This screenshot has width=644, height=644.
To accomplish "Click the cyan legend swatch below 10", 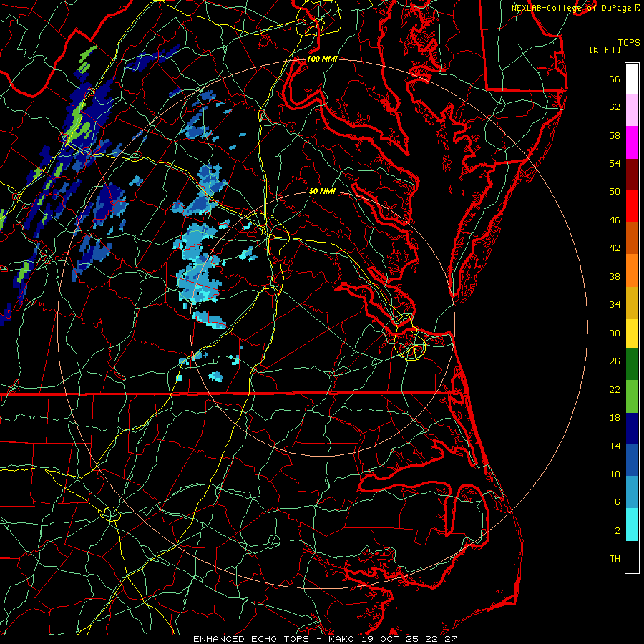I will click(x=632, y=525).
